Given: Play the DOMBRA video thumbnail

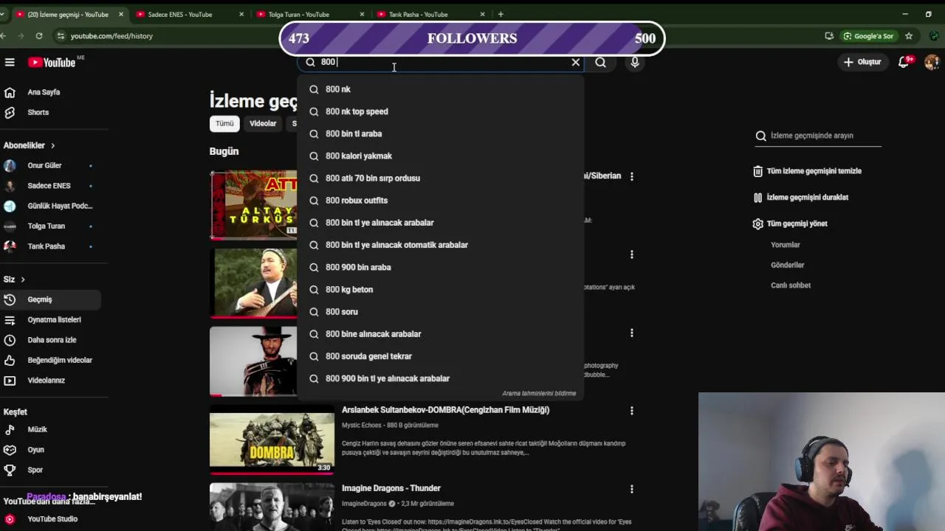Looking at the screenshot, I should [272, 440].
